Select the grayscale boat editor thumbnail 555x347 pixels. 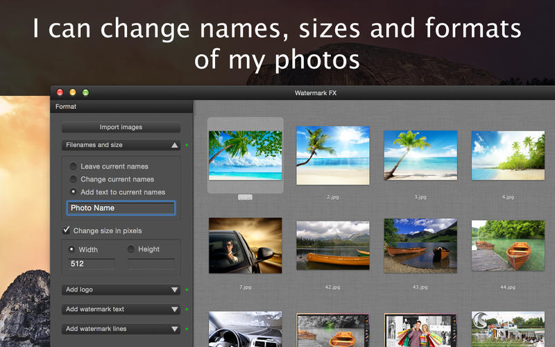[333, 330]
